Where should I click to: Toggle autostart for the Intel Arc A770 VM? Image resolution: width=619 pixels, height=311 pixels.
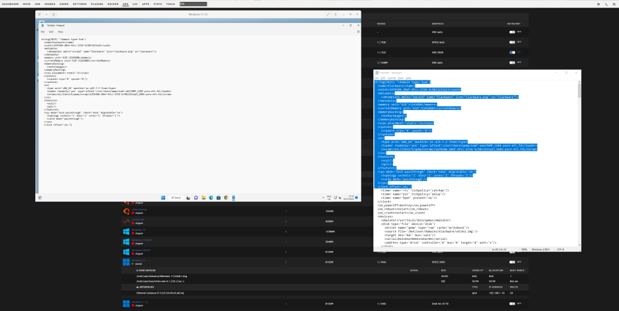tap(512, 304)
